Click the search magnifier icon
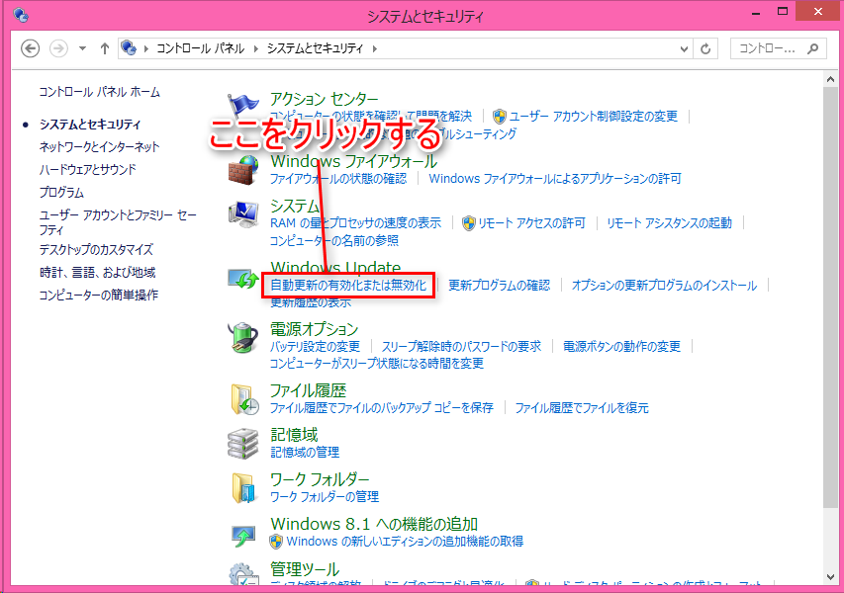This screenshot has height=593, width=844. 812,48
